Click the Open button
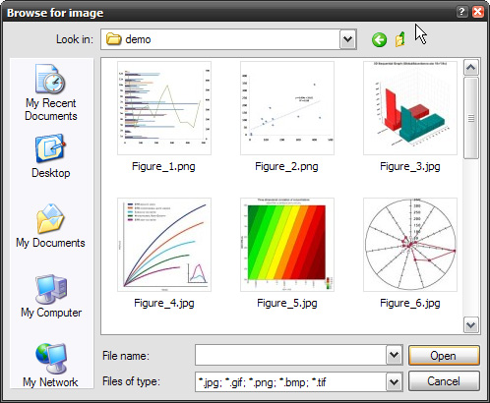This screenshot has height=403, width=490. click(444, 356)
